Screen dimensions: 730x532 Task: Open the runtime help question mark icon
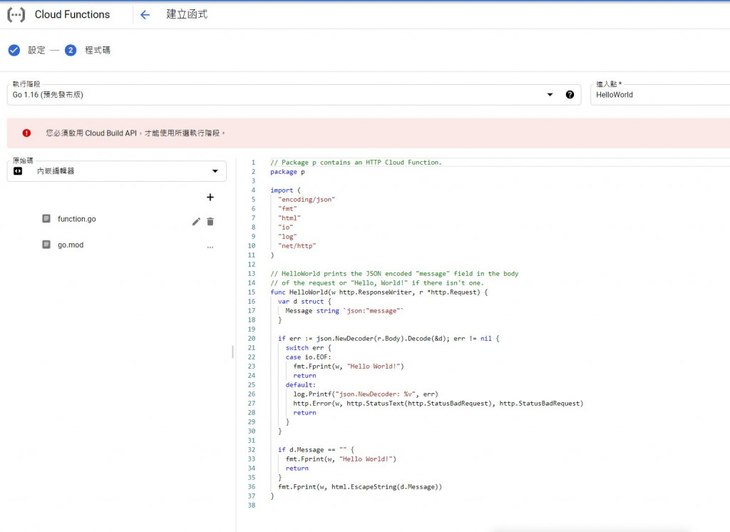tap(570, 95)
